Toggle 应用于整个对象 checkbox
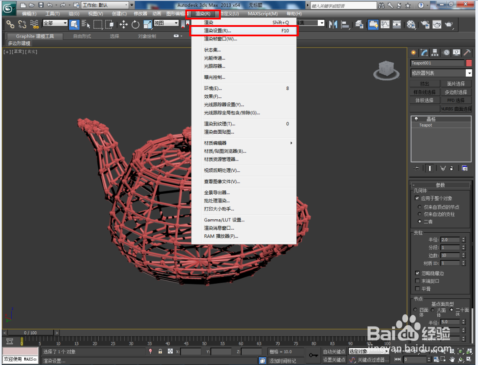Viewport: 478px width, 365px height. click(417, 198)
